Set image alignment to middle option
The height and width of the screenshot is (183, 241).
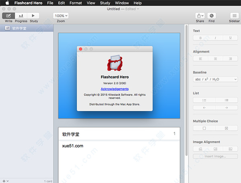tap(215, 149)
